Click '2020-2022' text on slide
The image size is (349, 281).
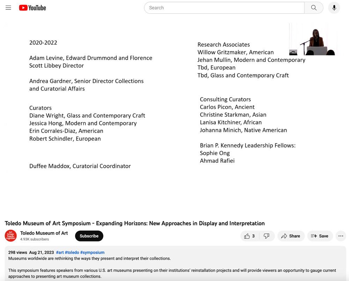[43, 43]
